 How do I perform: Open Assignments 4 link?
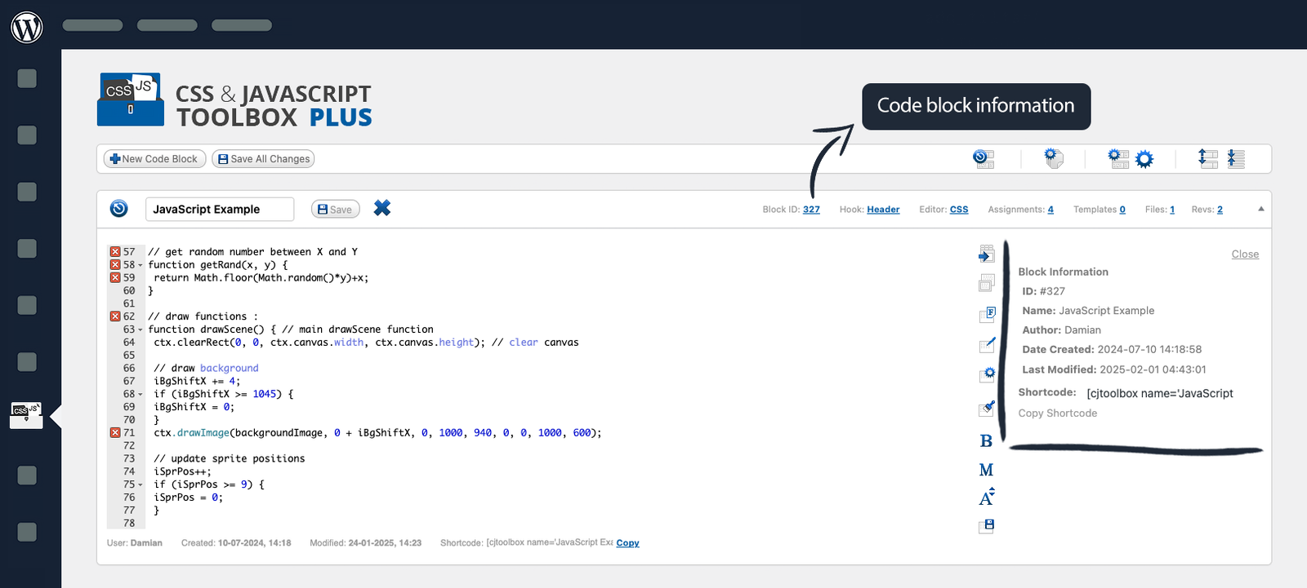[x=1051, y=210]
